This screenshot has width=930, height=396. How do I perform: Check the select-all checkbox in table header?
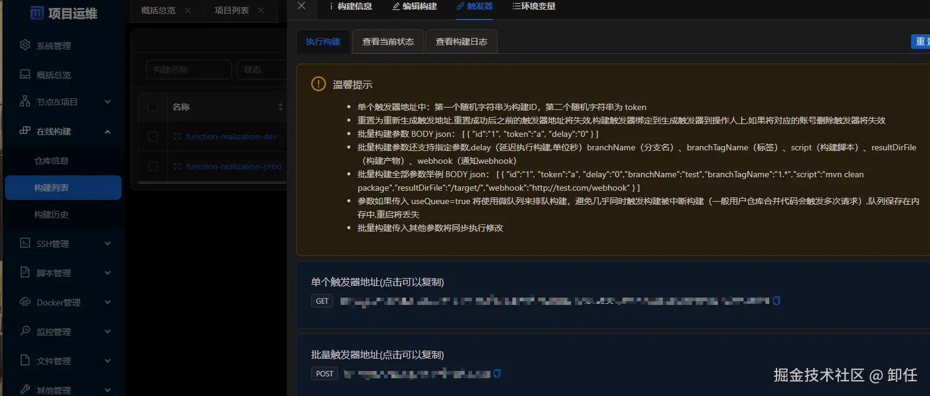coord(152,106)
